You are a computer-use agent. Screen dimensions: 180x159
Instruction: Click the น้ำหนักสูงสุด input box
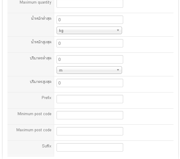pyautogui.click(x=90, y=43)
